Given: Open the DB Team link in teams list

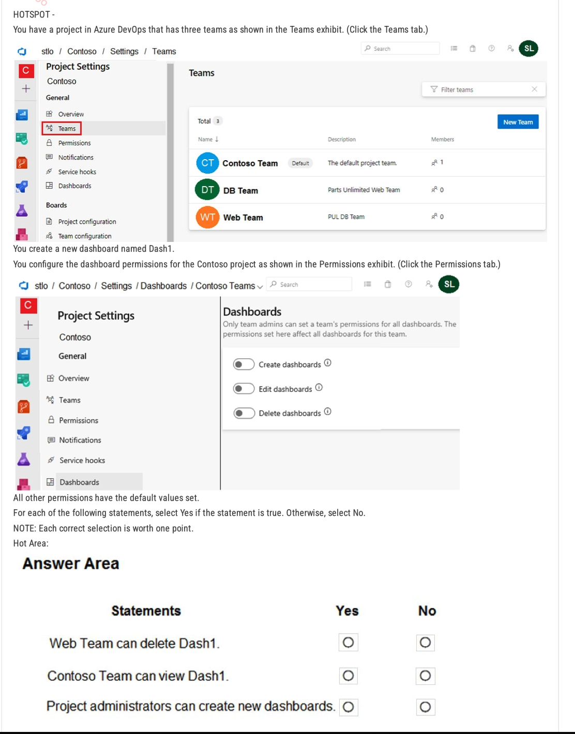Looking at the screenshot, I should 240,191.
